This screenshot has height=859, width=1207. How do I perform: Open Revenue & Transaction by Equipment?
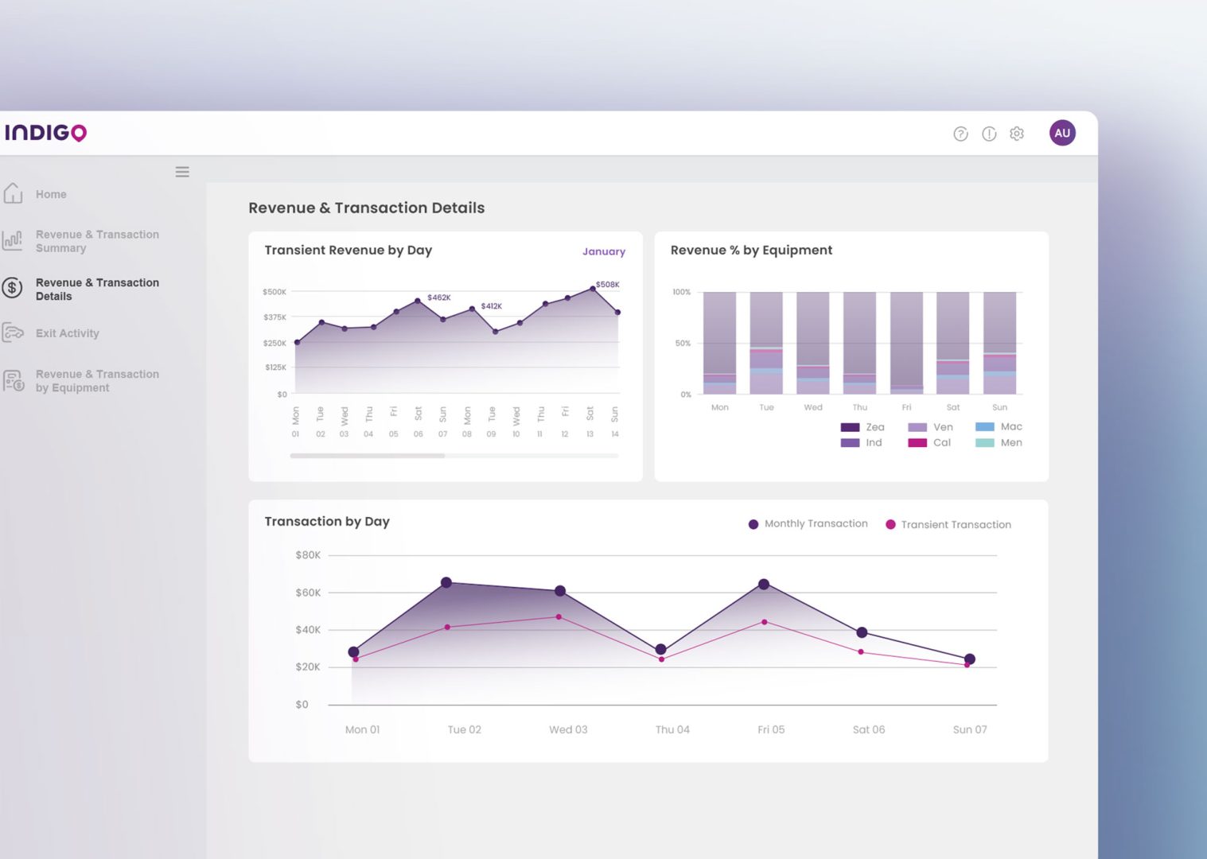tap(97, 381)
